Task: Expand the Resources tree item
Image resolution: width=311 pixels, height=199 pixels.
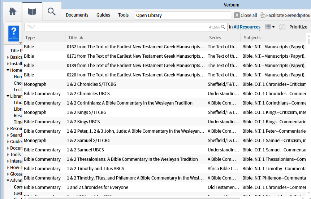Action: click(x=8, y=129)
